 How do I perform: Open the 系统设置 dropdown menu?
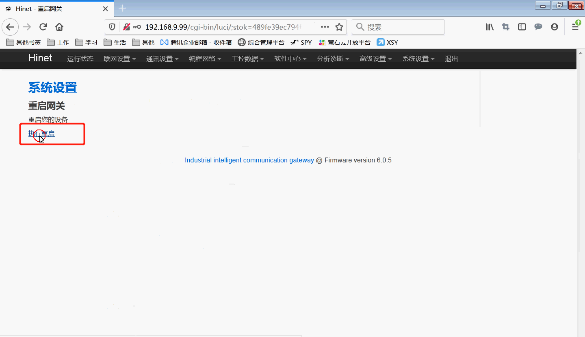[416, 58]
